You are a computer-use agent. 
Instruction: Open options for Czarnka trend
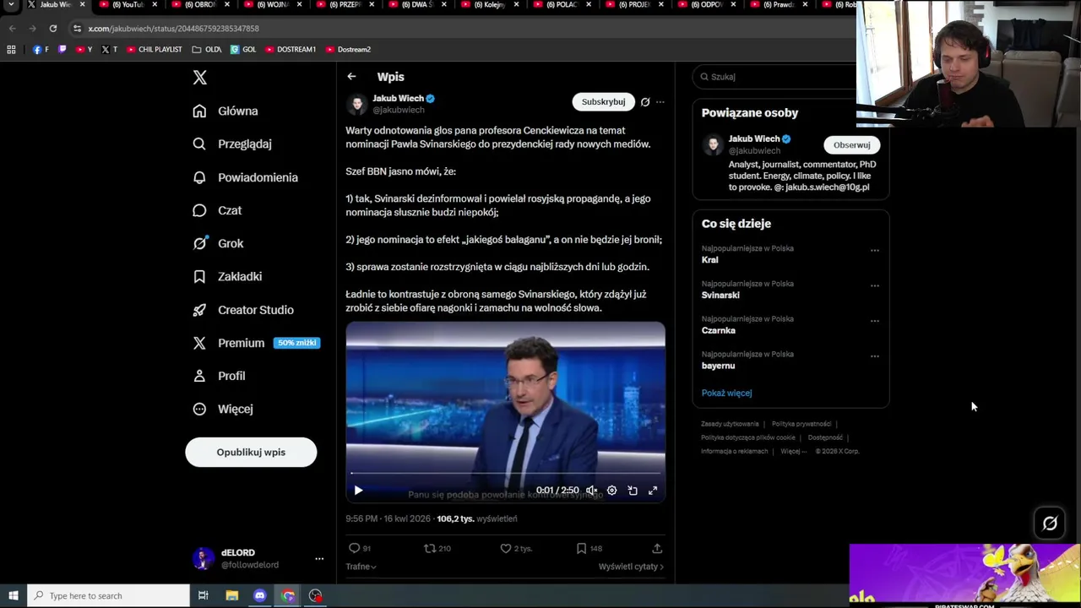coord(875,321)
